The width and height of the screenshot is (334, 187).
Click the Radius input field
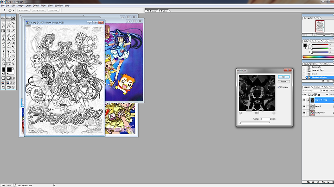tap(264, 119)
